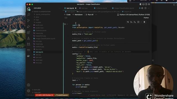This screenshot has height=99, width=177.
Task: Switch to Image Classification.ipynb tab
Action: [123, 8]
